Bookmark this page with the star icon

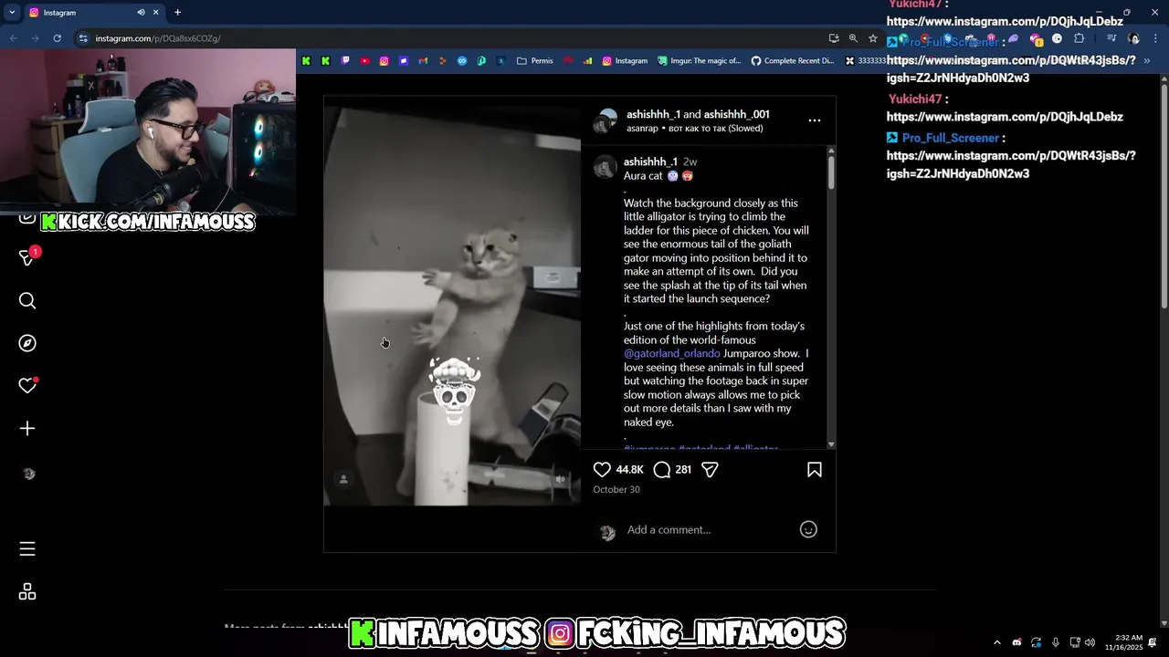[873, 38]
